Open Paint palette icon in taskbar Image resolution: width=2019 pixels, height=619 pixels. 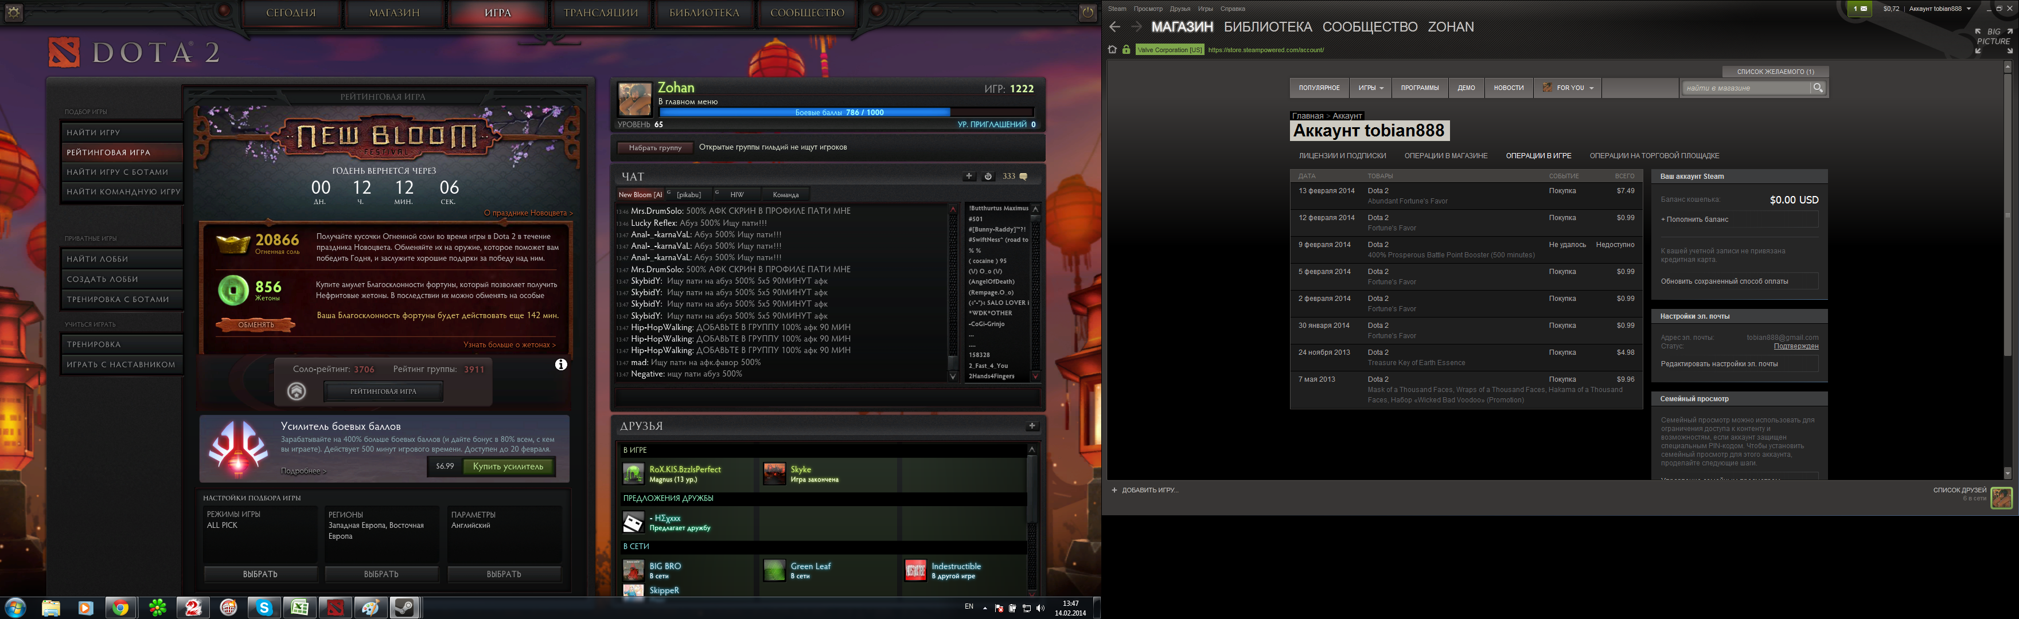371,607
